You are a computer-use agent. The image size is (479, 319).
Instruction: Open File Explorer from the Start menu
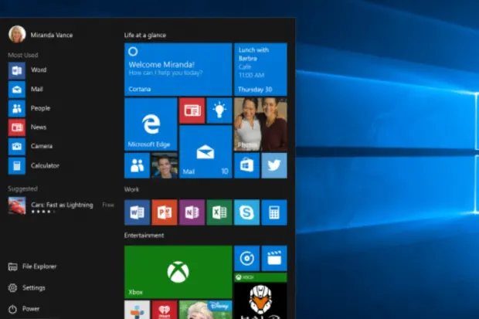32,266
